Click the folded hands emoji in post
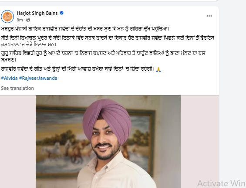The height and width of the screenshot is (188, 246). (158, 69)
